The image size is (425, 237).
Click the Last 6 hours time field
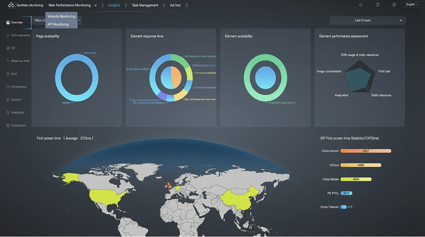[x=362, y=21]
